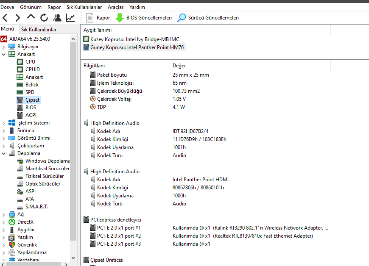Image resolution: width=369 pixels, height=266 pixels.
Task: Open Sürücü Güncellemeleri from the toolbar
Action: (x=208, y=18)
